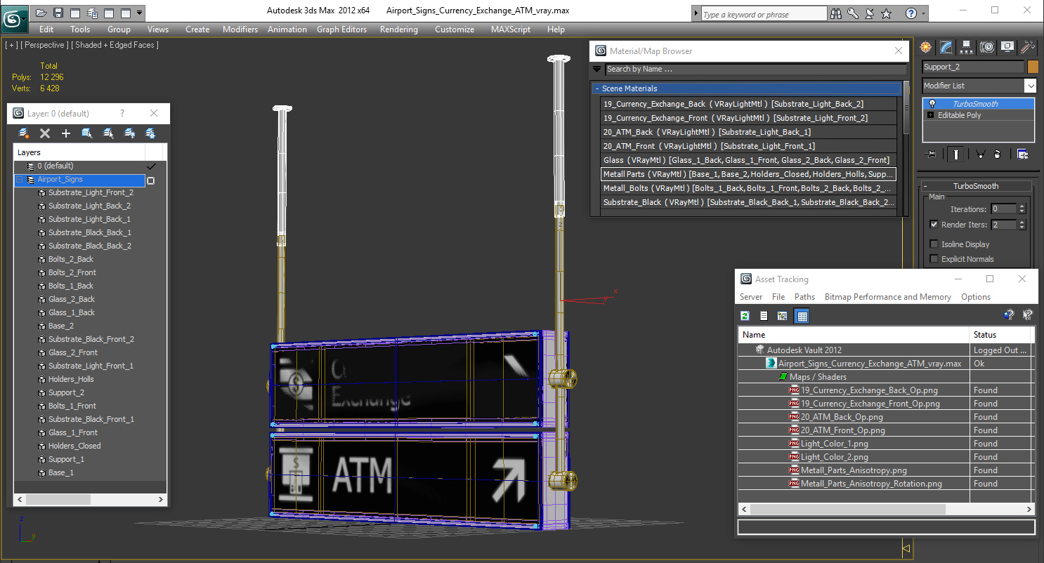Click Make Unique icon under the modifier stack
The width and height of the screenshot is (1044, 563).
point(980,154)
